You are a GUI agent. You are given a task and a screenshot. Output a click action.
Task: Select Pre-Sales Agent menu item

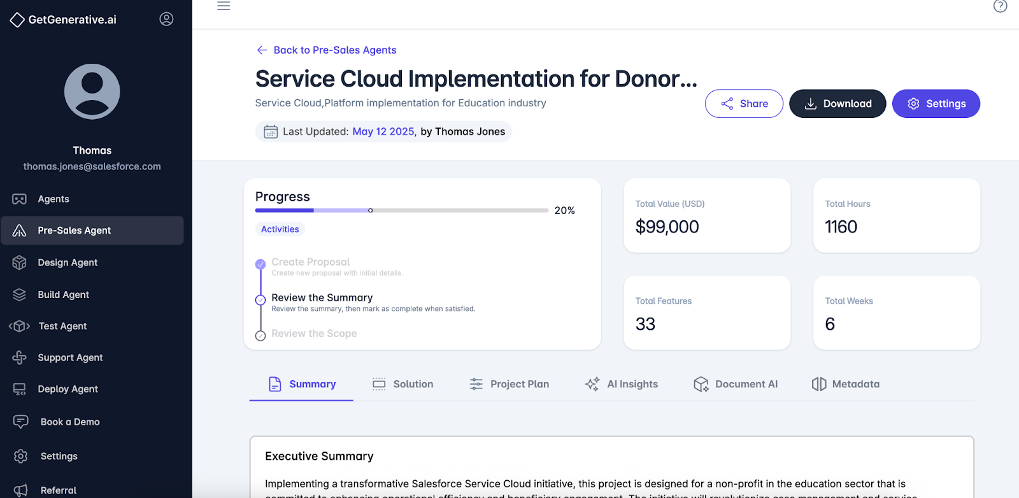pyautogui.click(x=92, y=231)
